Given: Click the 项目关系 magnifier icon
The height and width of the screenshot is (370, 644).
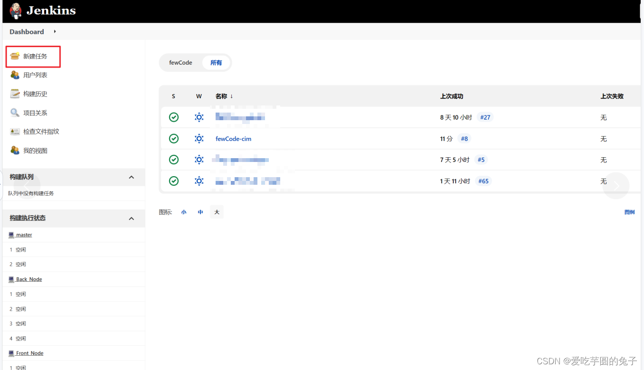Looking at the screenshot, I should click(15, 113).
